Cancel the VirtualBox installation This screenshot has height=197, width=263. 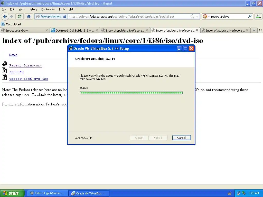181,138
